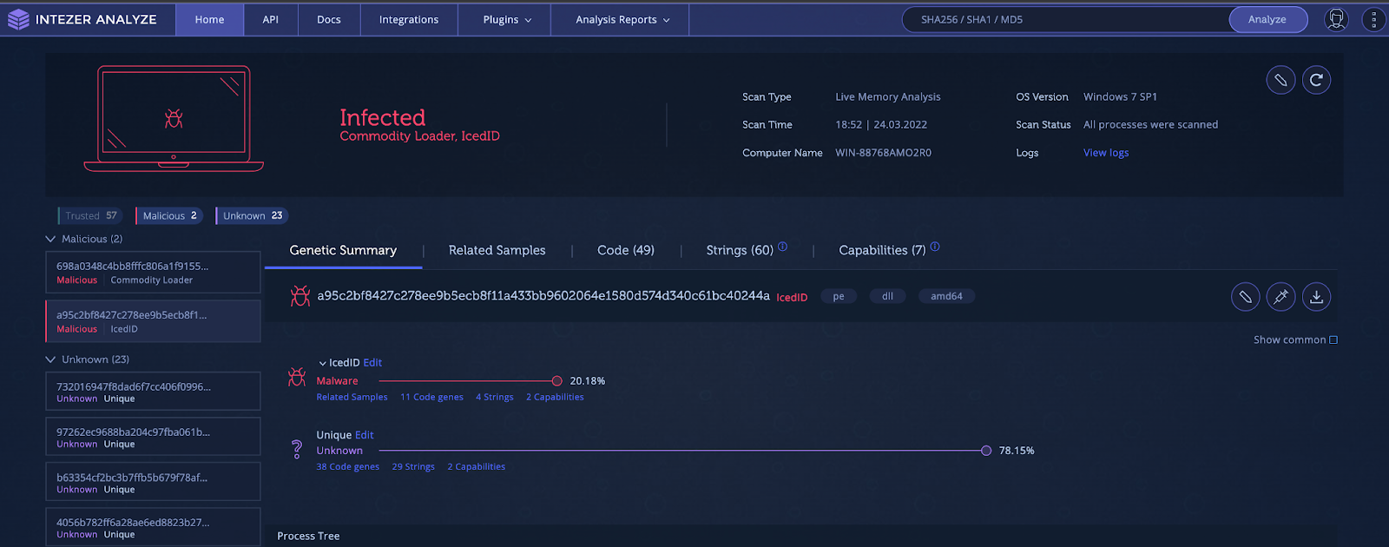
Task: Click the computer name WIN-88768AMO2R0
Action: (x=883, y=153)
